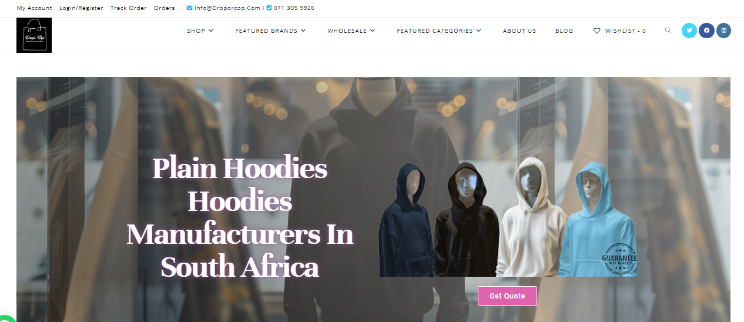The height and width of the screenshot is (322, 744).
Task: Click the Login/Register link
Action: click(81, 8)
